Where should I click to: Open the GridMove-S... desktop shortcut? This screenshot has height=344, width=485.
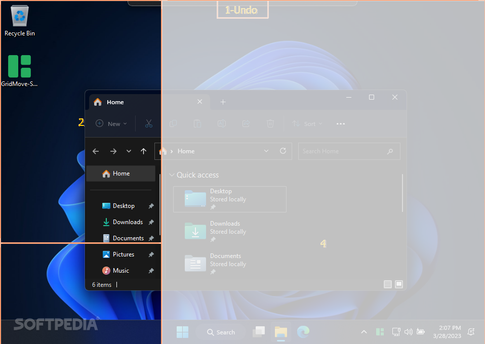click(x=19, y=71)
